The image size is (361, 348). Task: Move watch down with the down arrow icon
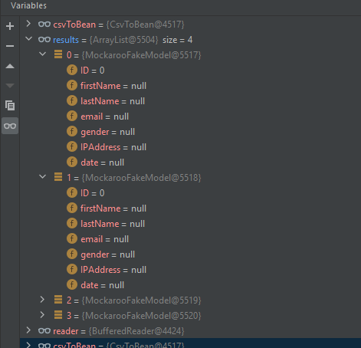coord(10,86)
